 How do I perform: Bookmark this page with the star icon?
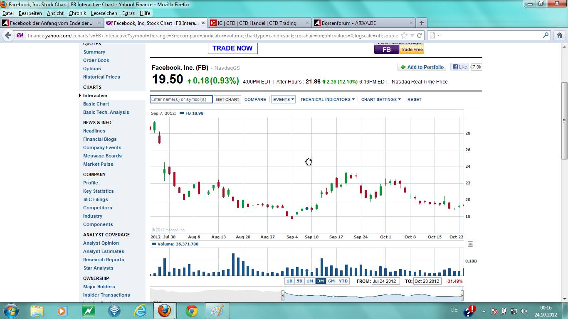(x=404, y=36)
